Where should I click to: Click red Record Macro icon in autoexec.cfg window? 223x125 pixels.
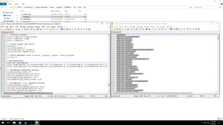pyautogui.click(x=78, y=29)
